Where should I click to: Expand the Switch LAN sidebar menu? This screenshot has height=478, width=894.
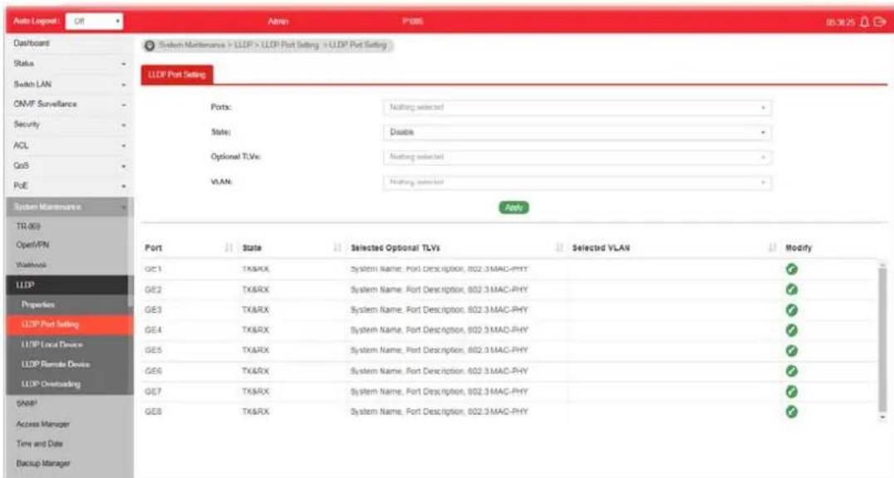click(70, 85)
